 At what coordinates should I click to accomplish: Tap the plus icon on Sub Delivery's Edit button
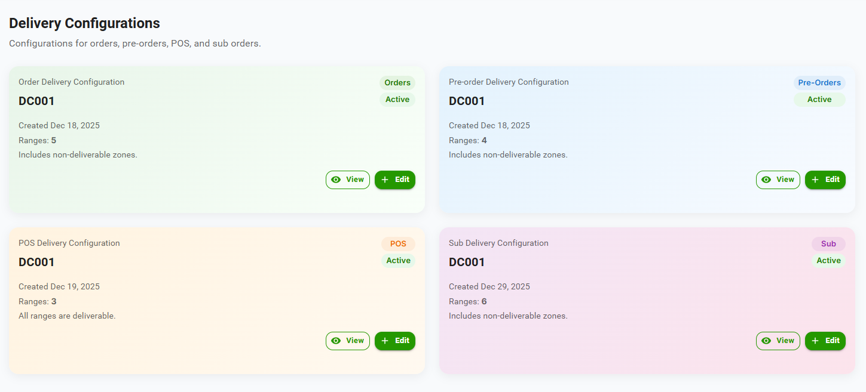pyautogui.click(x=815, y=341)
